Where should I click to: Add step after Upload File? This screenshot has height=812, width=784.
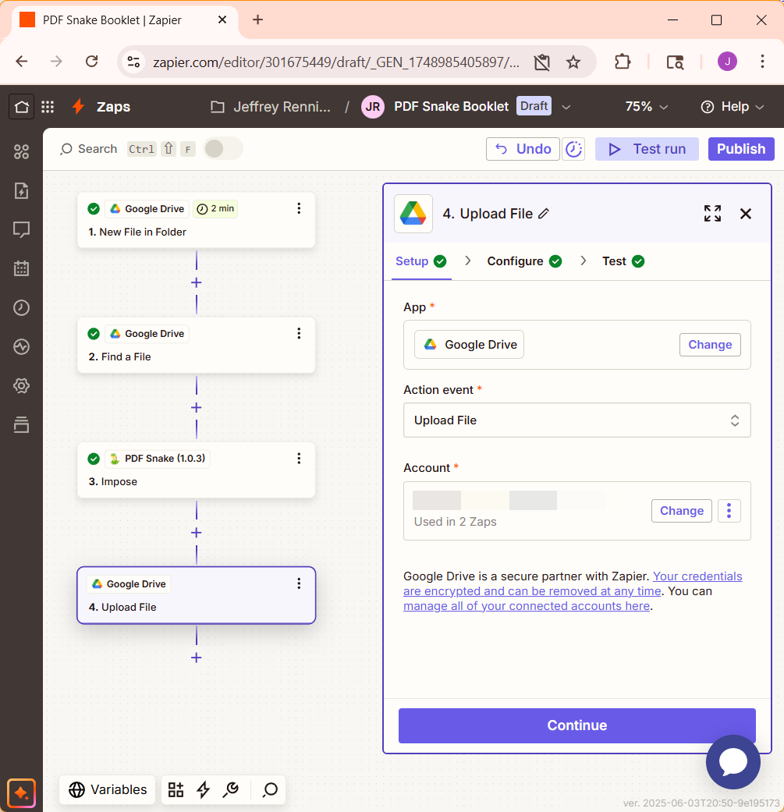(197, 658)
